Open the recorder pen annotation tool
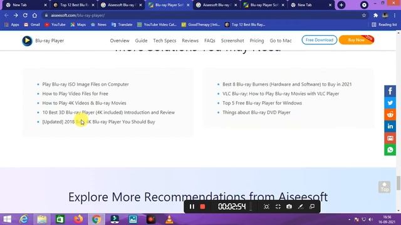Image resolution: width=401 pixels, height=225 pixels. pos(301,207)
